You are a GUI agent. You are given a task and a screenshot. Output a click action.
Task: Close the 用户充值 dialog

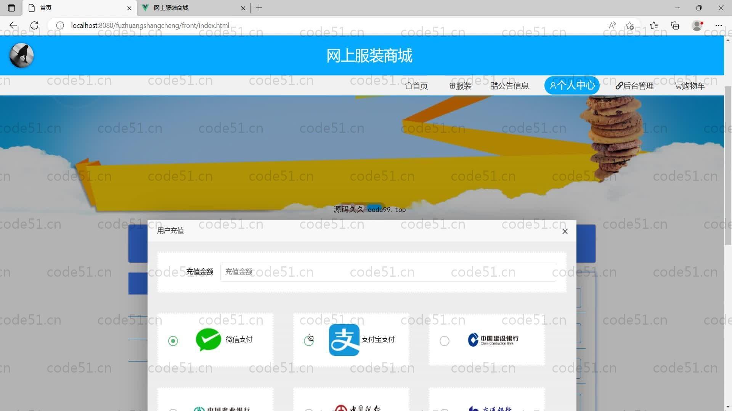click(565, 231)
